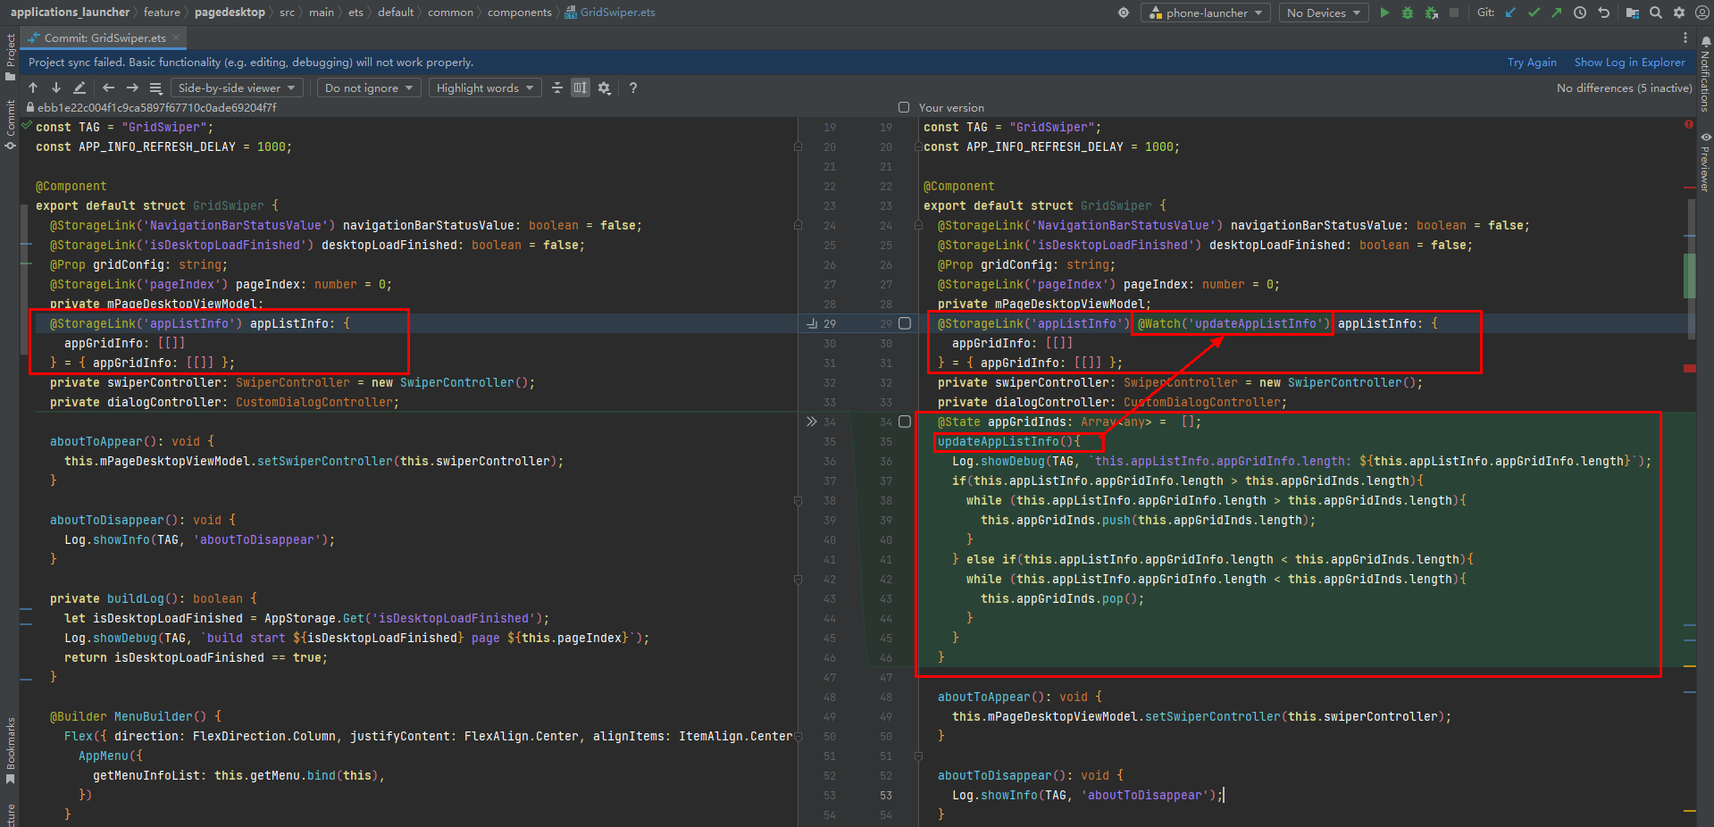
Task: Jump to source with pencil icon
Action: coord(79,88)
